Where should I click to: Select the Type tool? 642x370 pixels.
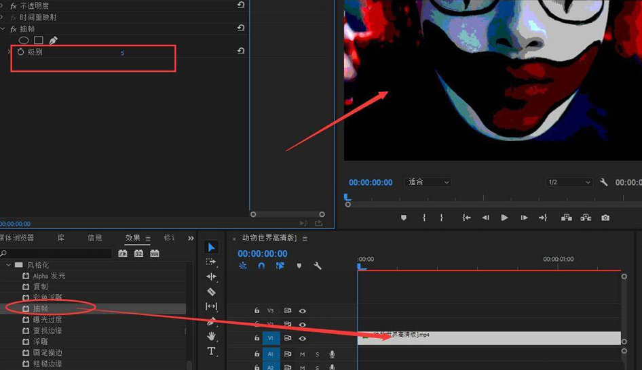(211, 351)
